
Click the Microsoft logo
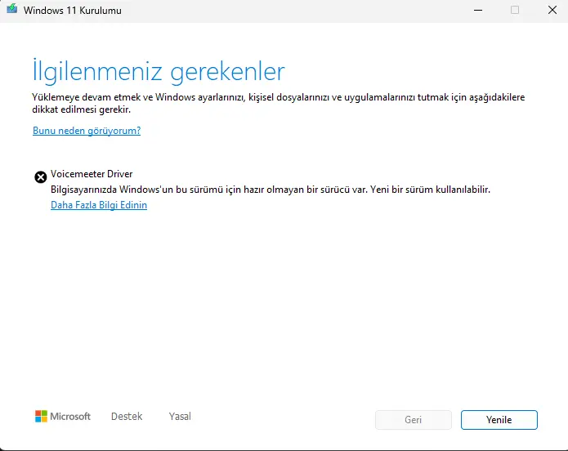63,417
